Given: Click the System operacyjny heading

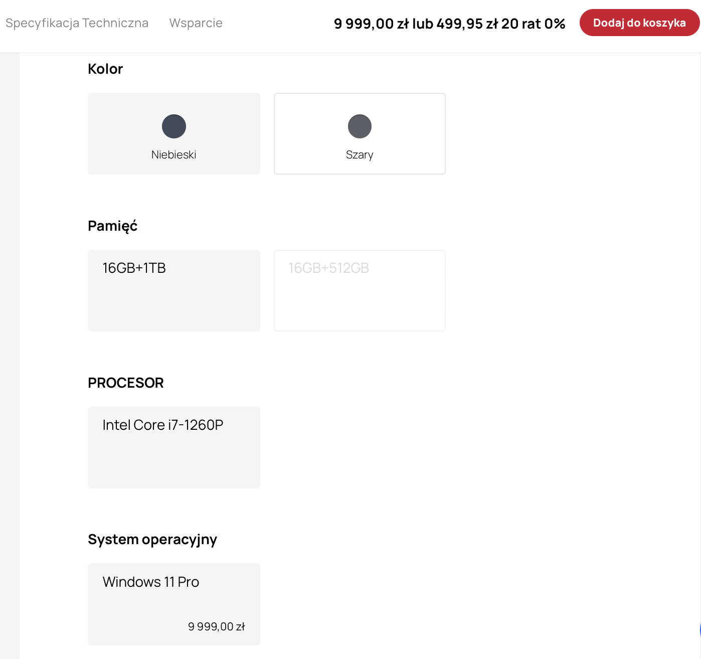Looking at the screenshot, I should click(x=152, y=540).
